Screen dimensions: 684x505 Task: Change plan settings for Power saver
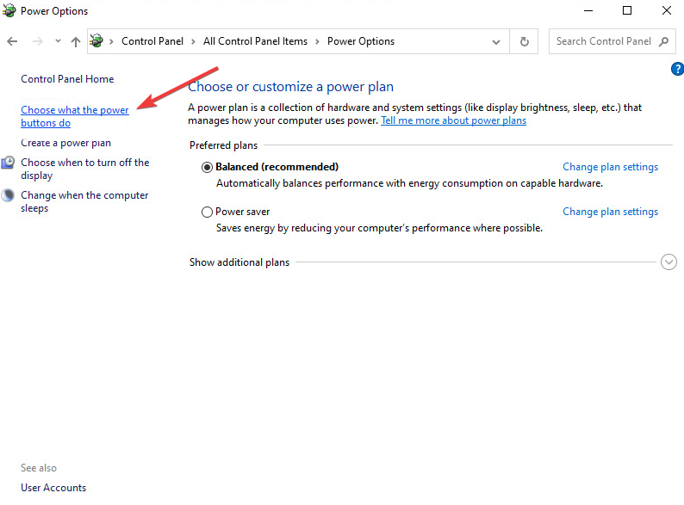coord(610,212)
